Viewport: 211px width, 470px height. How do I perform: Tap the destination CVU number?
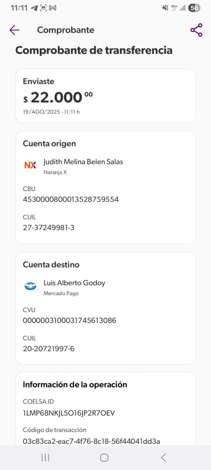[x=69, y=320]
